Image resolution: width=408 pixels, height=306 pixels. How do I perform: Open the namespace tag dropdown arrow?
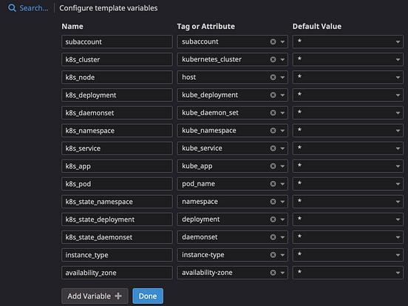click(x=282, y=202)
